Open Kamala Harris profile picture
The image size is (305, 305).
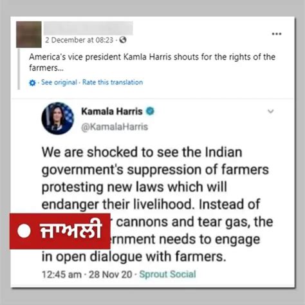click(58, 118)
